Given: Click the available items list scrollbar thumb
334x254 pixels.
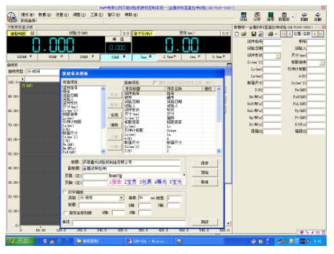Looking at the screenshot, I should click(x=103, y=109).
